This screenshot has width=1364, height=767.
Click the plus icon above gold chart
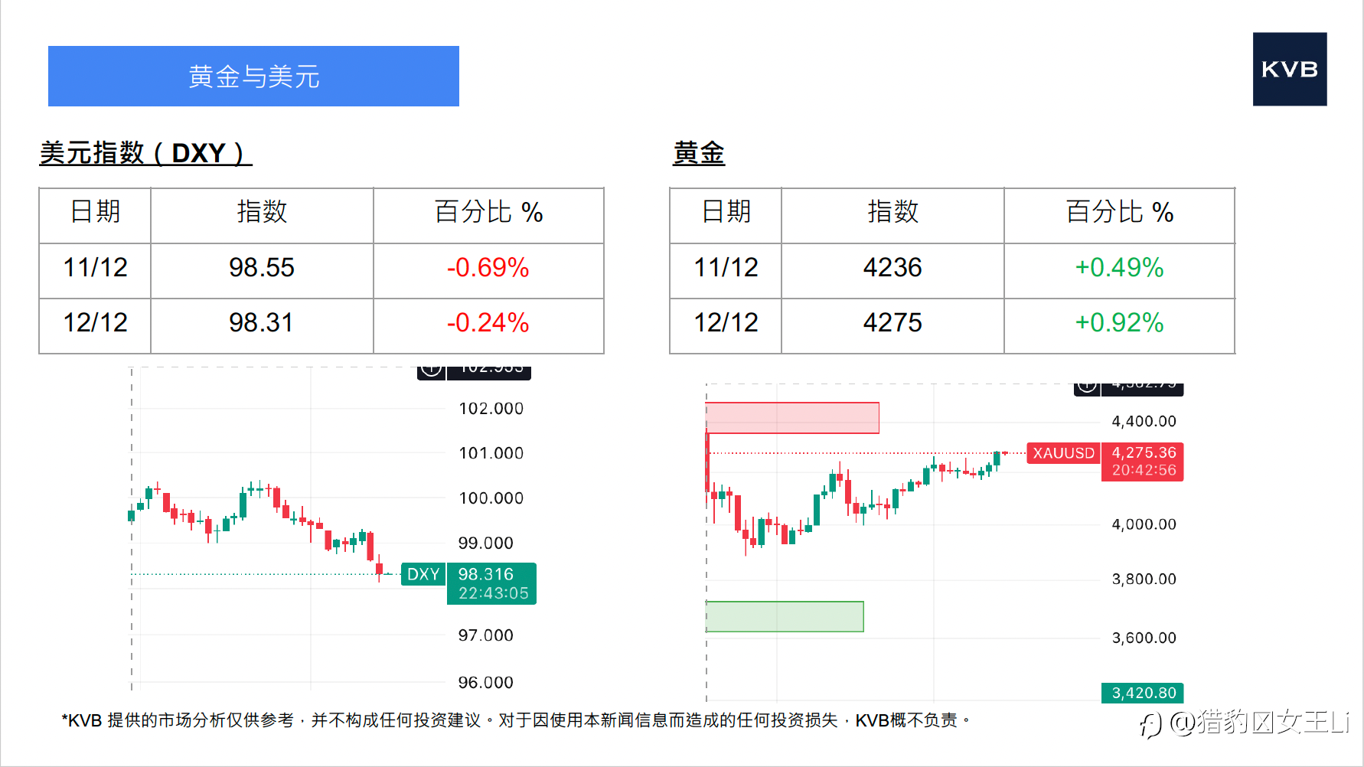tap(1087, 387)
